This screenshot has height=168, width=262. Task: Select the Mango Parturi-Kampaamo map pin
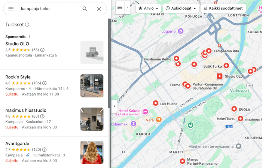coord(183,161)
